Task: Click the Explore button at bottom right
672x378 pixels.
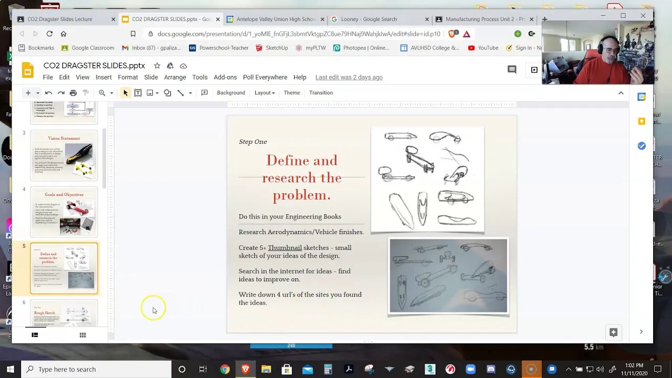Action: 613,332
